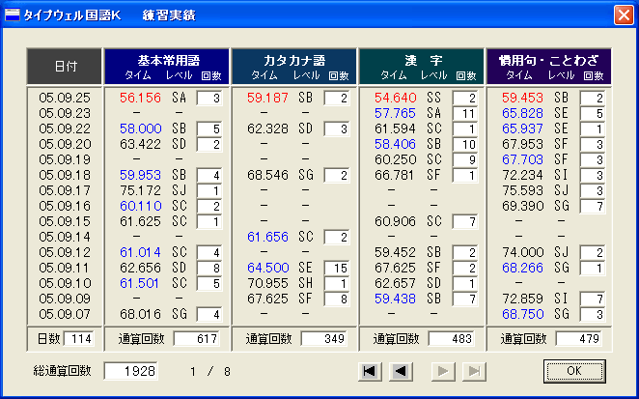The image size is (639, 399).
Task: Select date 05.09.15
Action: (x=65, y=221)
